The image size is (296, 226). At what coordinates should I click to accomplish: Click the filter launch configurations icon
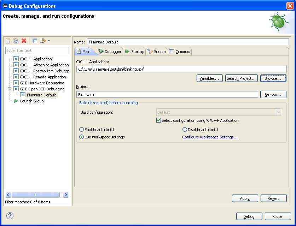[x=43, y=41]
